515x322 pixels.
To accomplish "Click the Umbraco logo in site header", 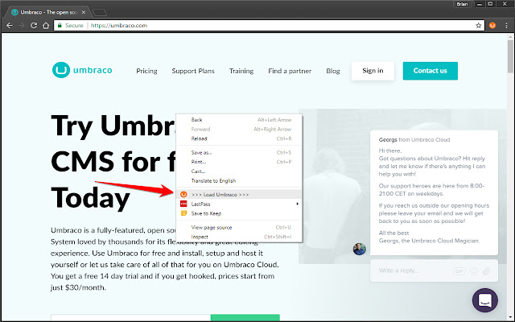I will 82,70.
